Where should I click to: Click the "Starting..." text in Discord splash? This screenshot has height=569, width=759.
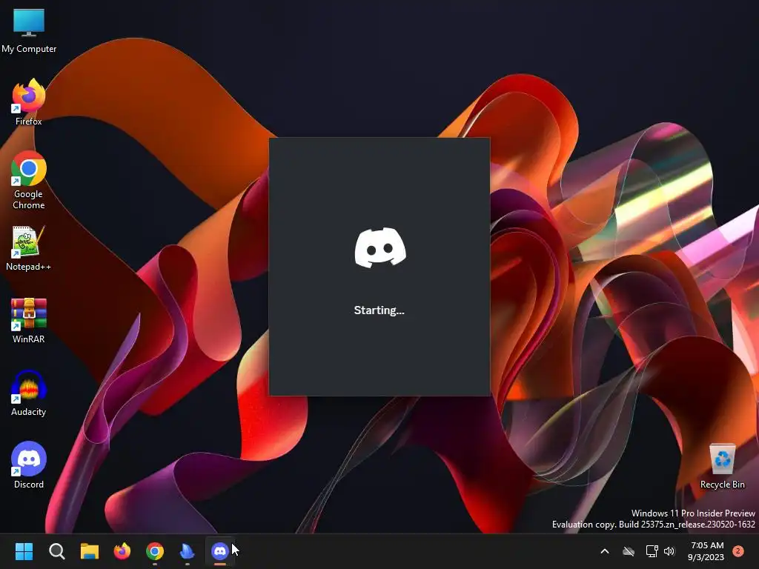(379, 310)
